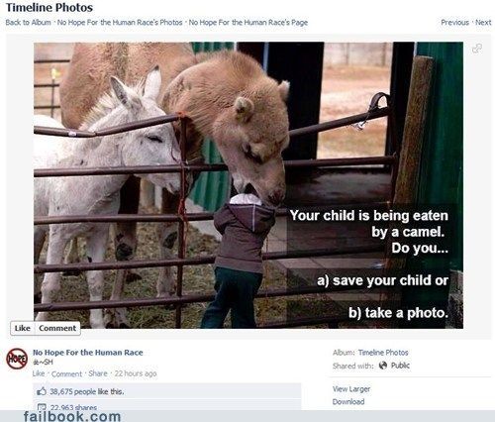Click the Like button below photo
495x422 pixels.
tap(23, 328)
